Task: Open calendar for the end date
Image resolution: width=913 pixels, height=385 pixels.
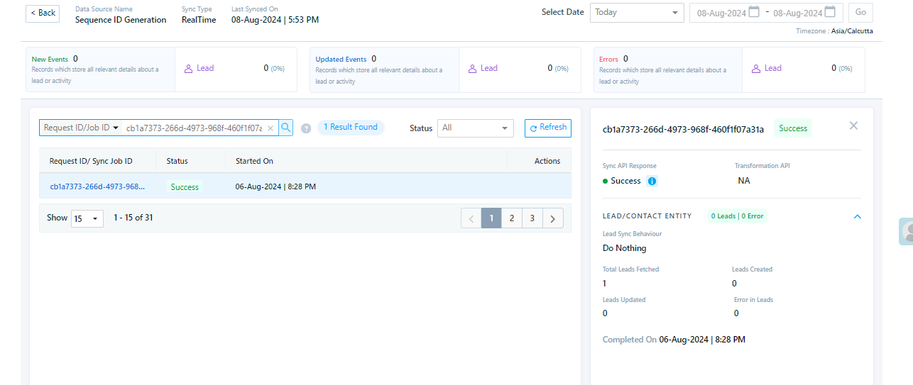Action: [x=830, y=12]
